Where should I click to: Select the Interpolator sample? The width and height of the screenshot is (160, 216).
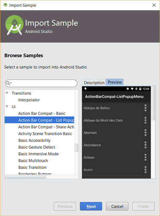(29, 100)
